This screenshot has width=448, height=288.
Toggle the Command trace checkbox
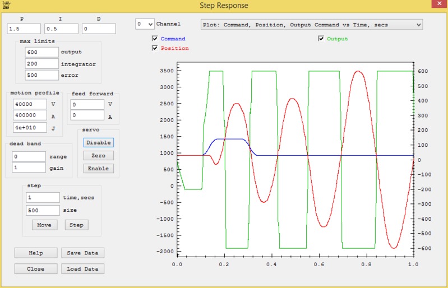pos(155,39)
